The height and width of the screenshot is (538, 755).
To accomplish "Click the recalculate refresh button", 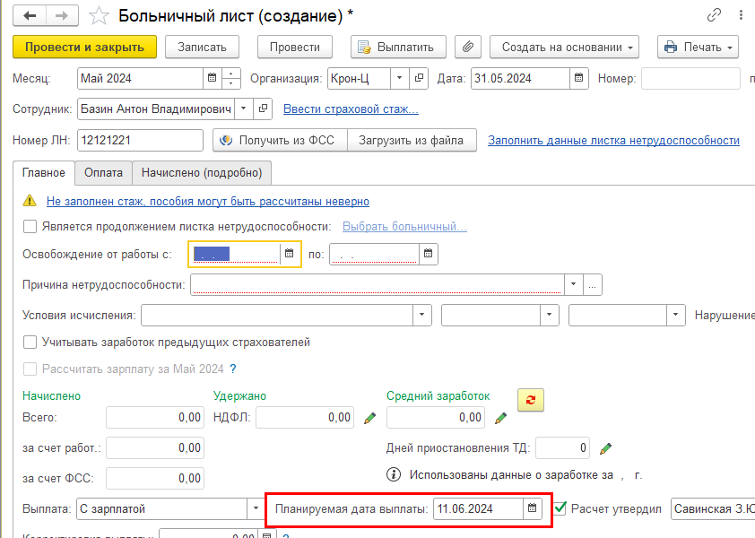I will 531,401.
